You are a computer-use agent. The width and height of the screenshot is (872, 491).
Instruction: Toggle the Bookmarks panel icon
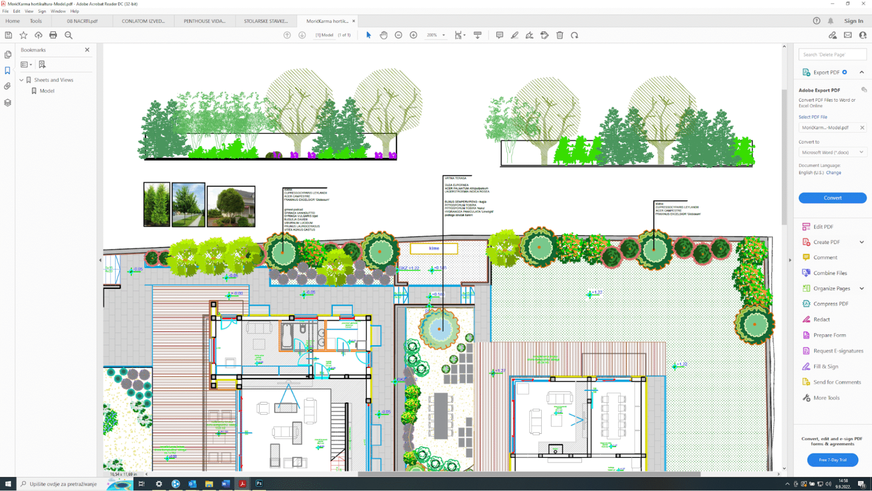click(7, 70)
